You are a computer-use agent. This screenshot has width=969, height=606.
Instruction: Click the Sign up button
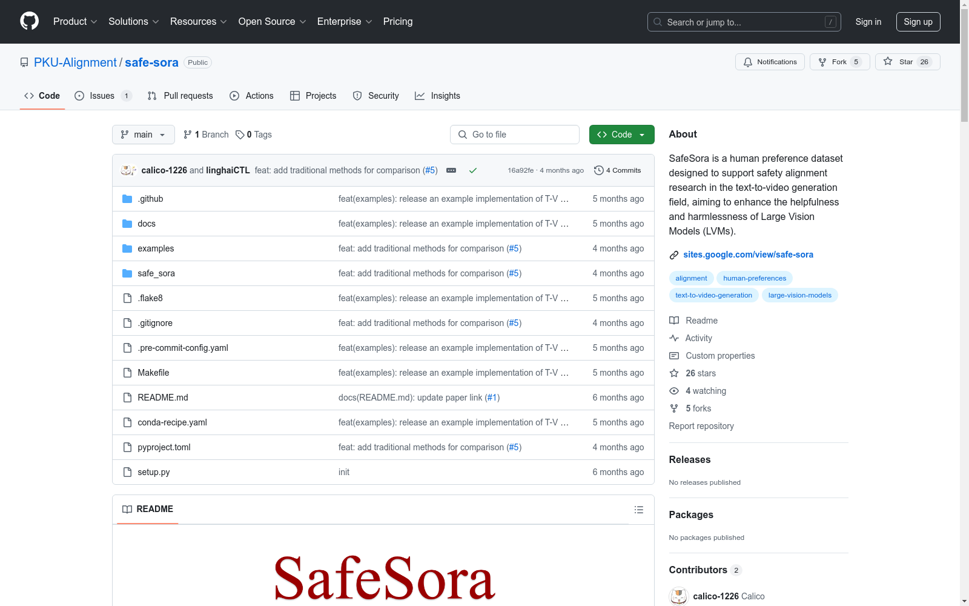coord(918,22)
